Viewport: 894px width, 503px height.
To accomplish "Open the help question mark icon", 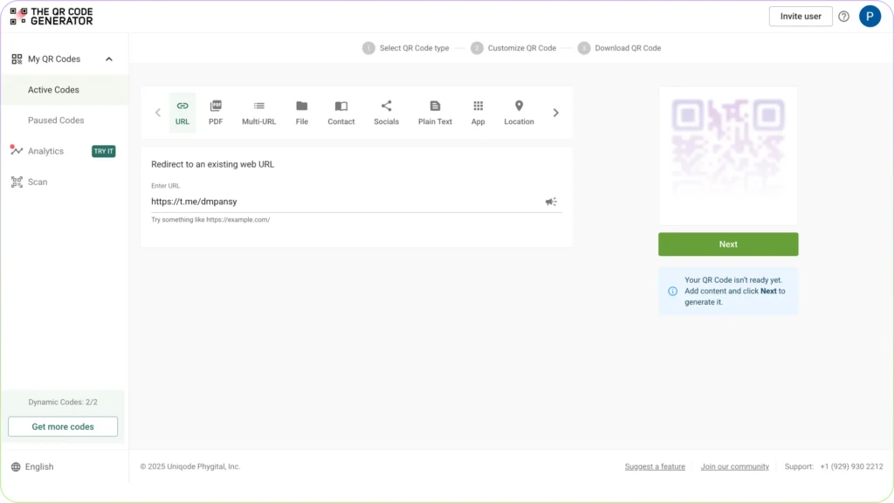I will click(842, 16).
